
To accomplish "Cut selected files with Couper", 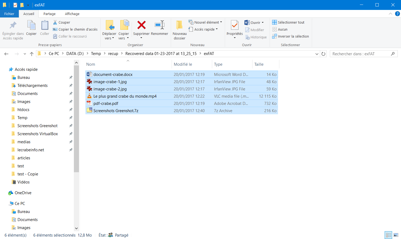I will [x=62, y=23].
